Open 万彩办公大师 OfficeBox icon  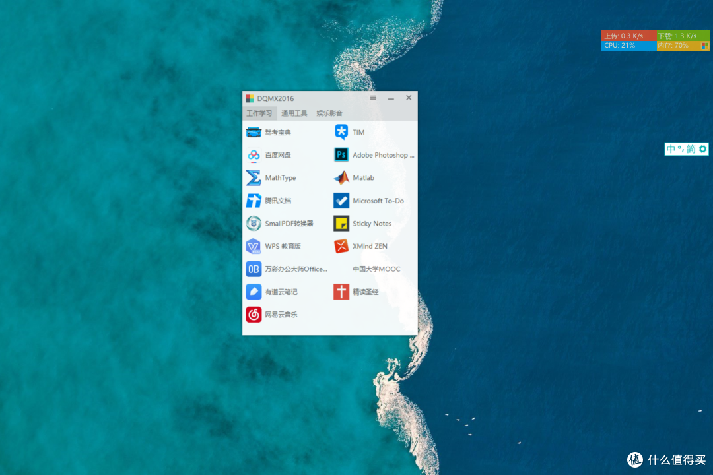point(254,269)
